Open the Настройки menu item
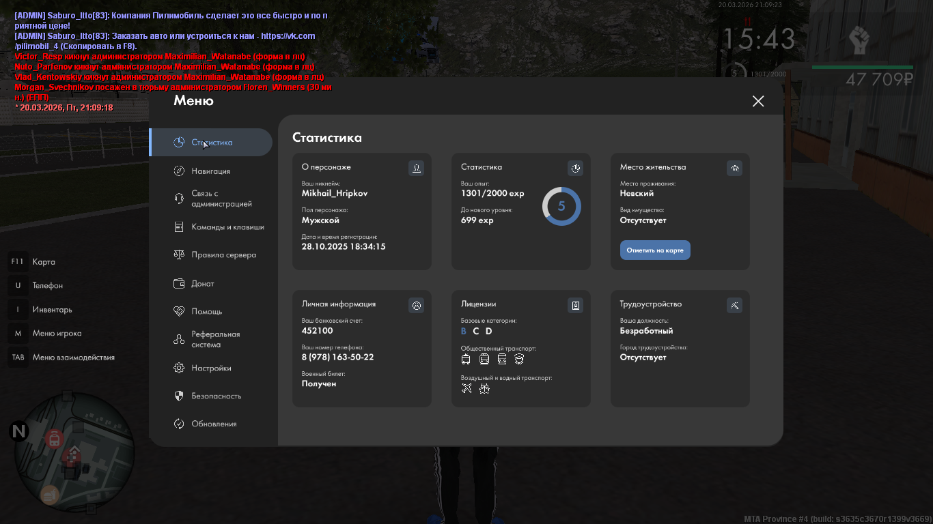933x524 pixels. click(x=211, y=368)
